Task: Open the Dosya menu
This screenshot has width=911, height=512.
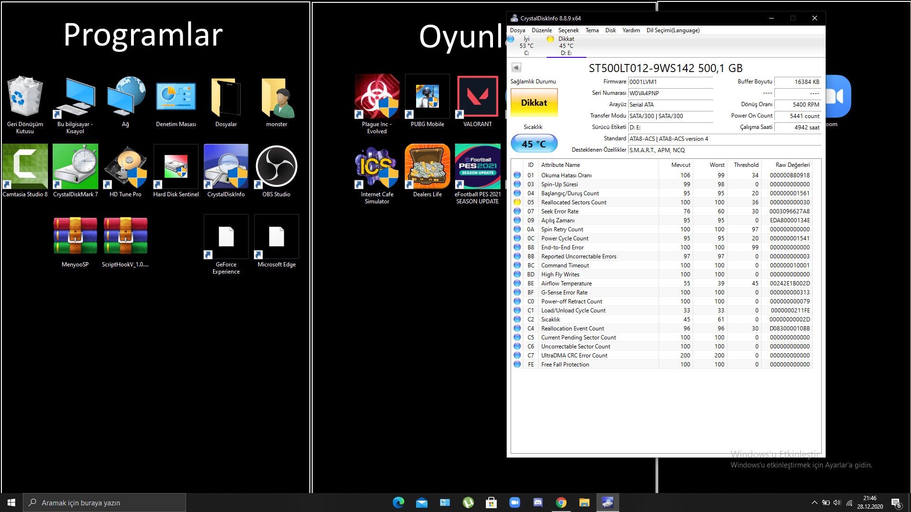Action: [x=517, y=30]
